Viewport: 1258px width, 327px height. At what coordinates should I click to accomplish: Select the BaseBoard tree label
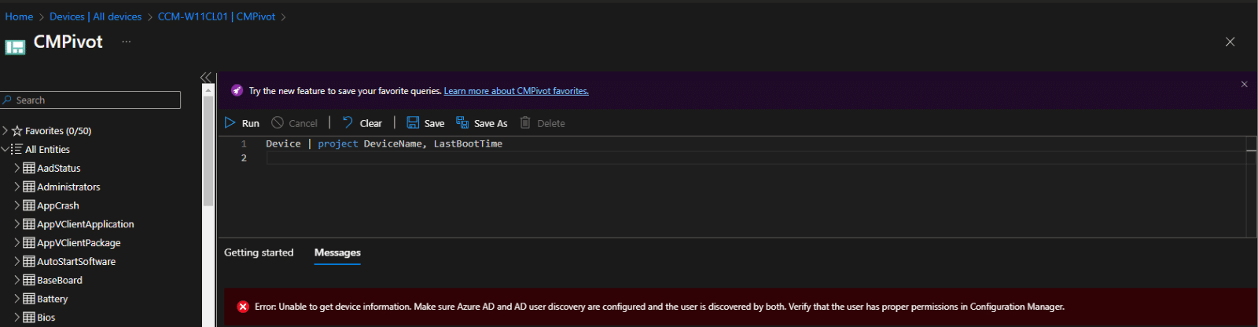[x=60, y=280]
